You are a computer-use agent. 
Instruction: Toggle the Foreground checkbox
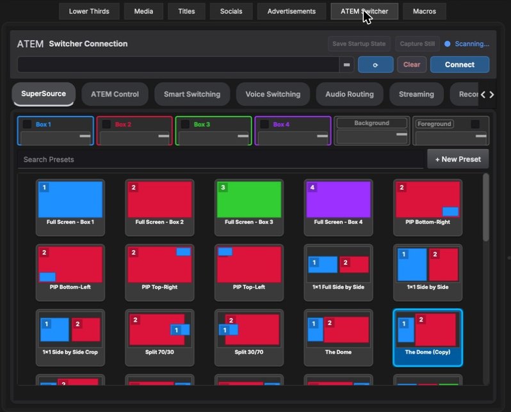click(475, 123)
